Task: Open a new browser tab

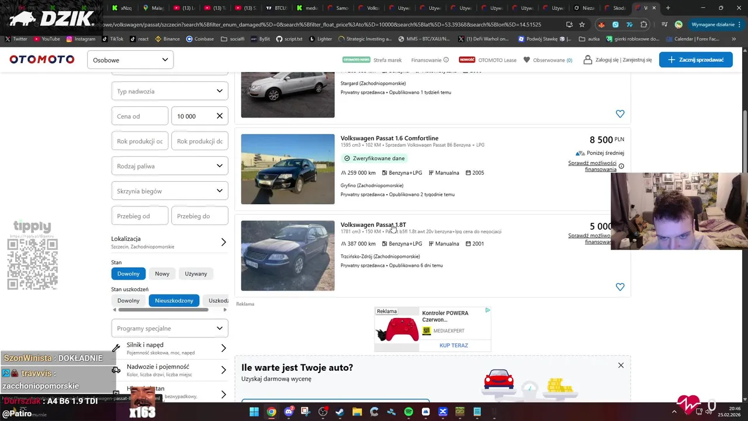Action: point(668,8)
